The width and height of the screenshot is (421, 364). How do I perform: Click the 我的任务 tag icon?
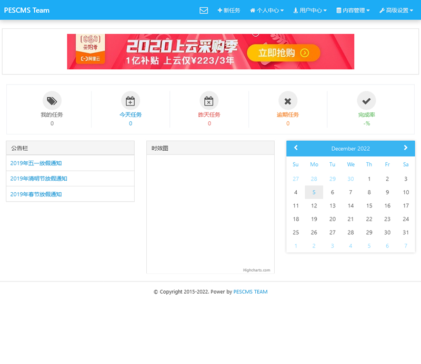click(52, 101)
